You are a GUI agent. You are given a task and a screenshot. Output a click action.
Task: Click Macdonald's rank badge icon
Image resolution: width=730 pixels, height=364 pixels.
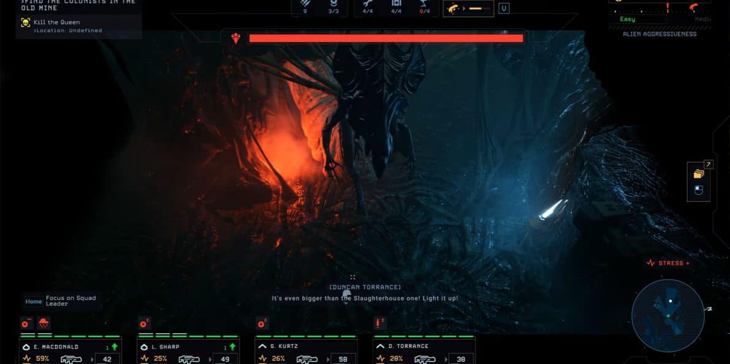pyautogui.click(x=26, y=347)
